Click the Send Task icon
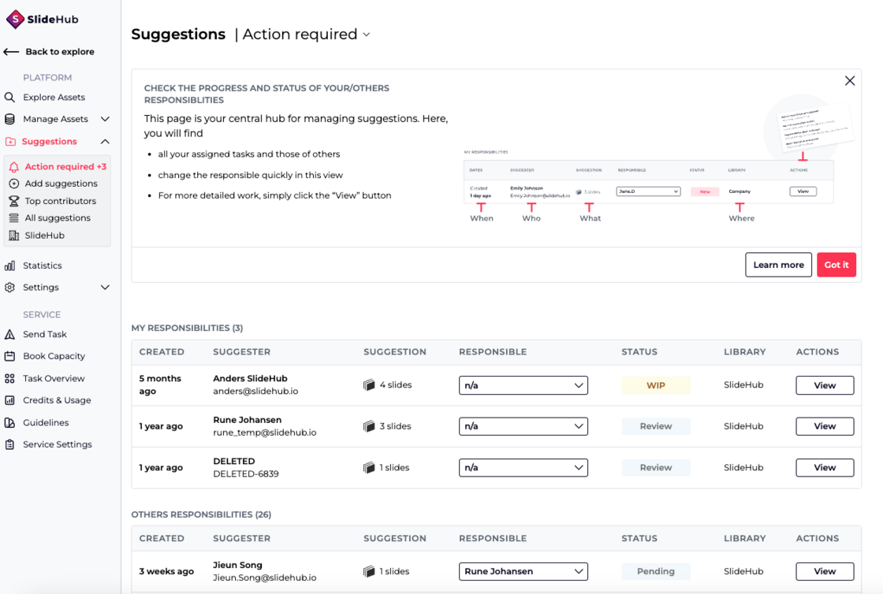 point(9,334)
